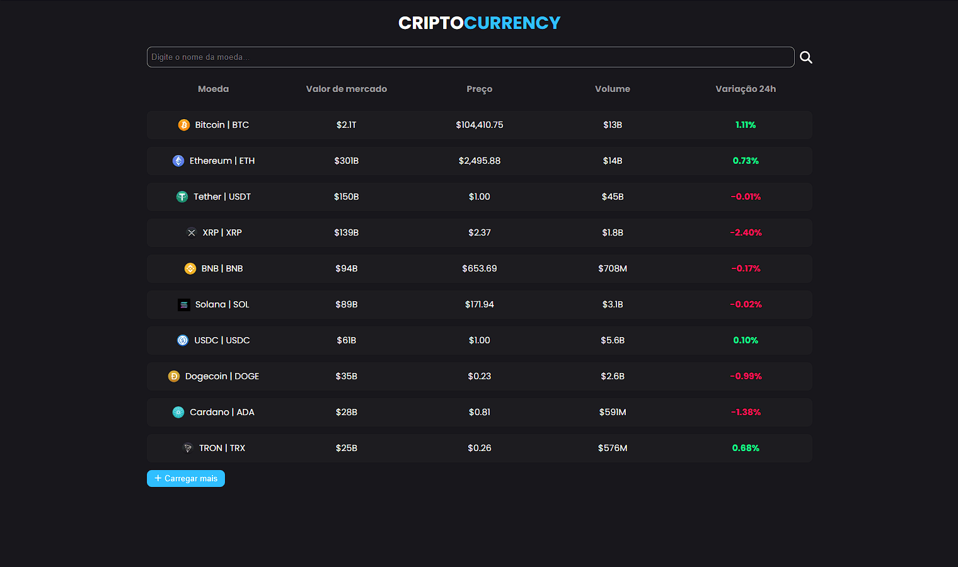The height and width of the screenshot is (567, 958).
Task: Select Bitcoin market cap $2.1T
Action: [x=347, y=125]
